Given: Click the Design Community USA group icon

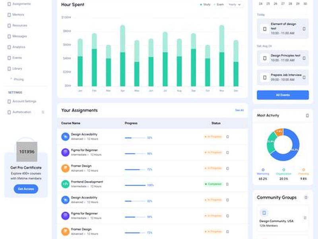Looking at the screenshot, I should click(264, 213).
